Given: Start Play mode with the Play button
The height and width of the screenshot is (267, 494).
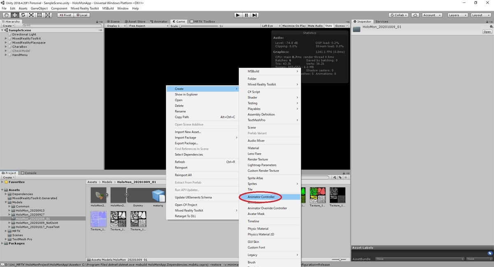Looking at the screenshot, I should 238,15.
